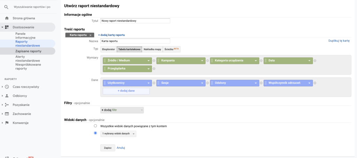Open the Data dimension dropdown
Screen dimensions: 357x158
click(x=310, y=61)
